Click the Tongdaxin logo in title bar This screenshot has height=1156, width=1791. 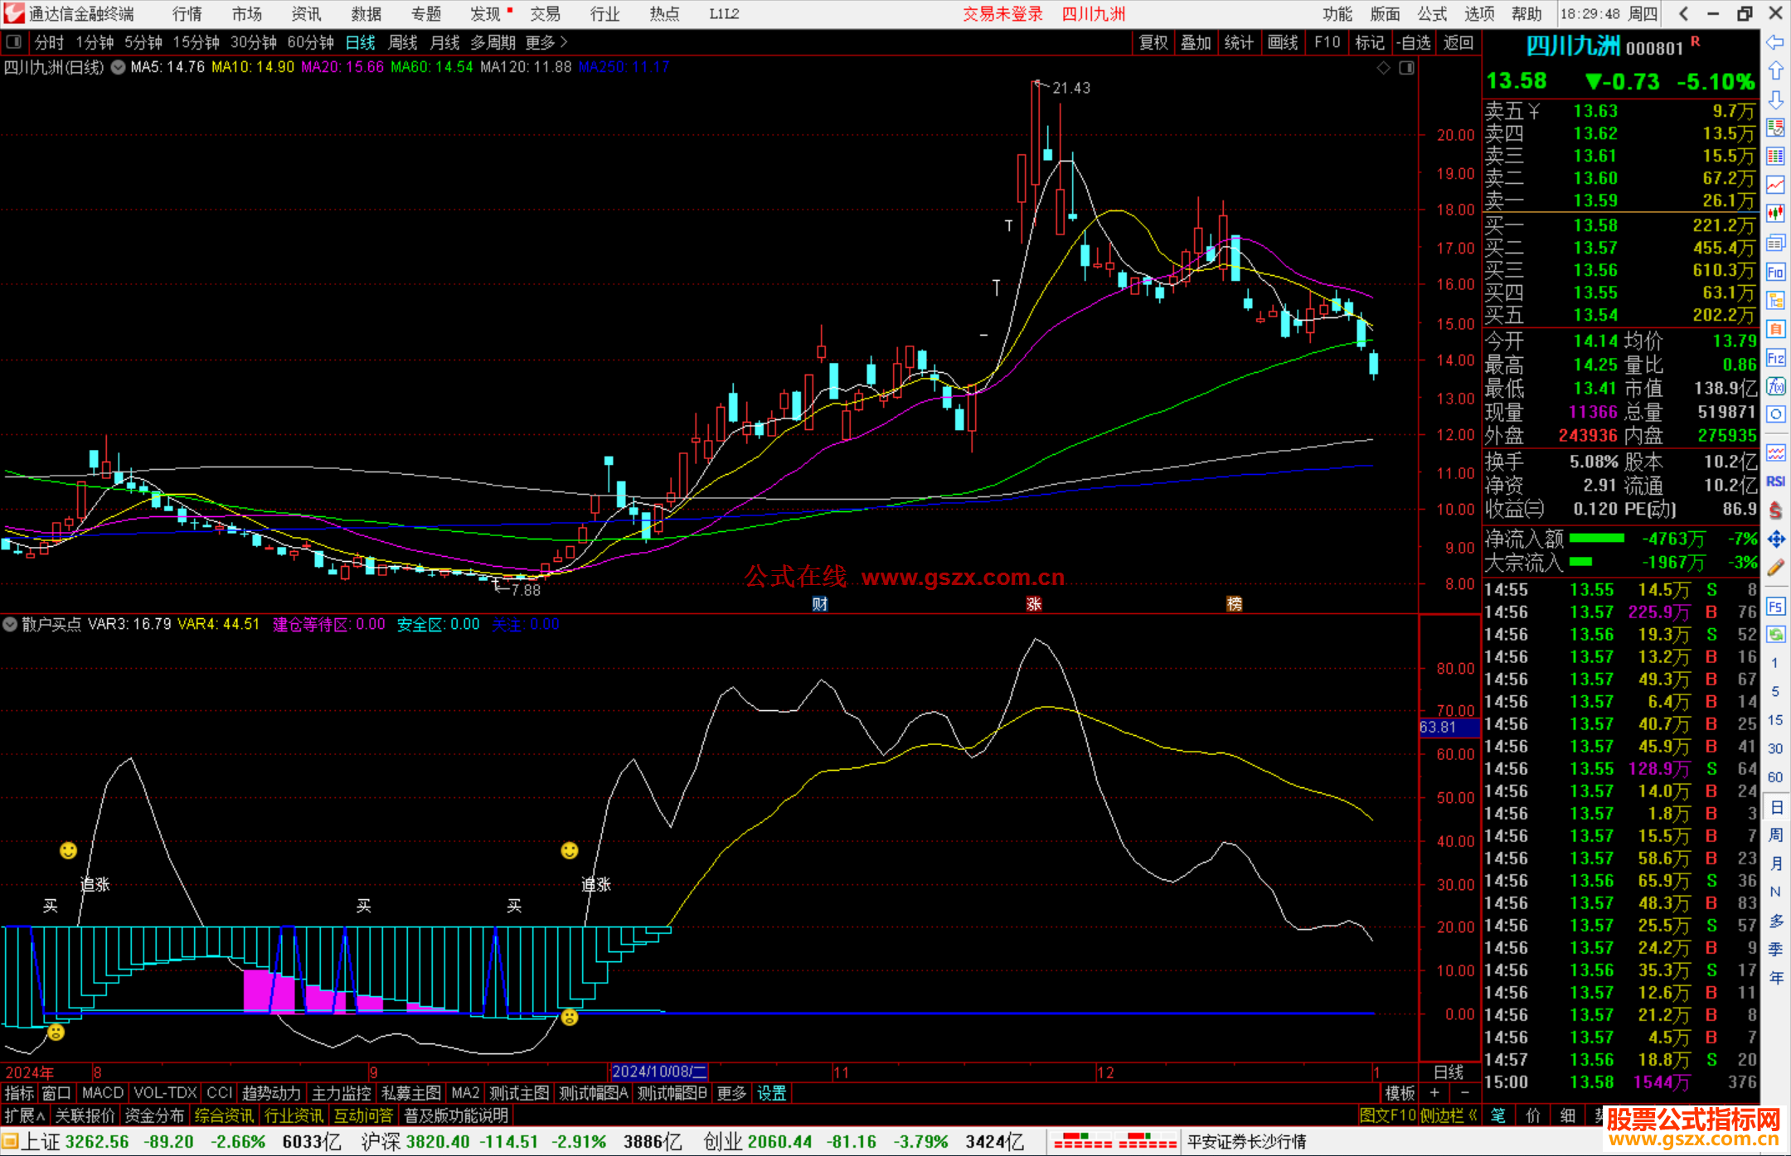[x=13, y=13]
